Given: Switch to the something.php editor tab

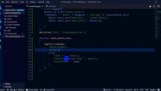Looking at the screenshot, I should (x=35, y=6).
